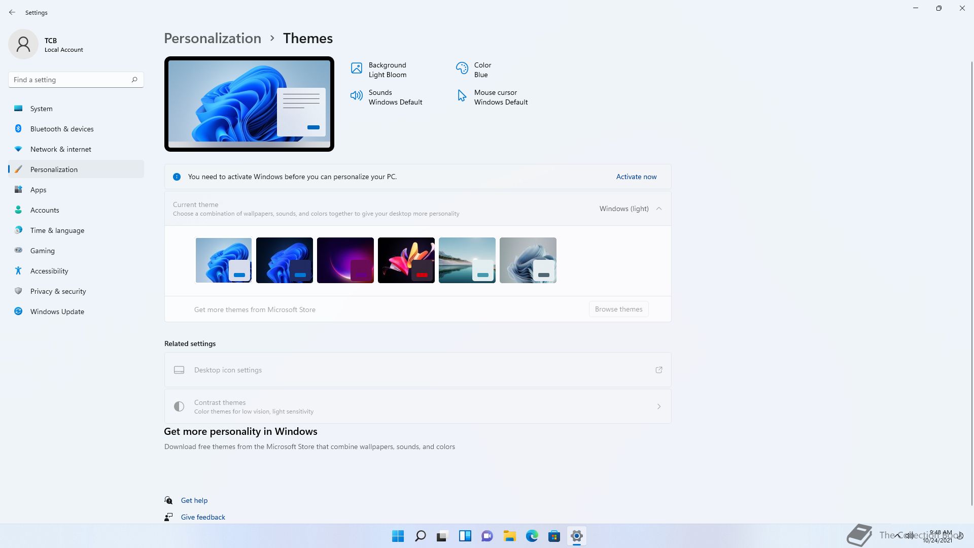Select the Windows (light) theme thumbnail

(x=224, y=260)
